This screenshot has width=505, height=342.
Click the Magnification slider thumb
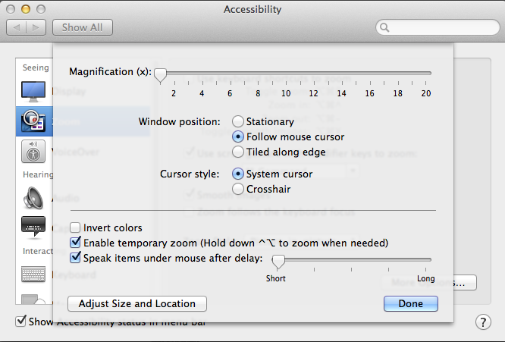coord(160,76)
